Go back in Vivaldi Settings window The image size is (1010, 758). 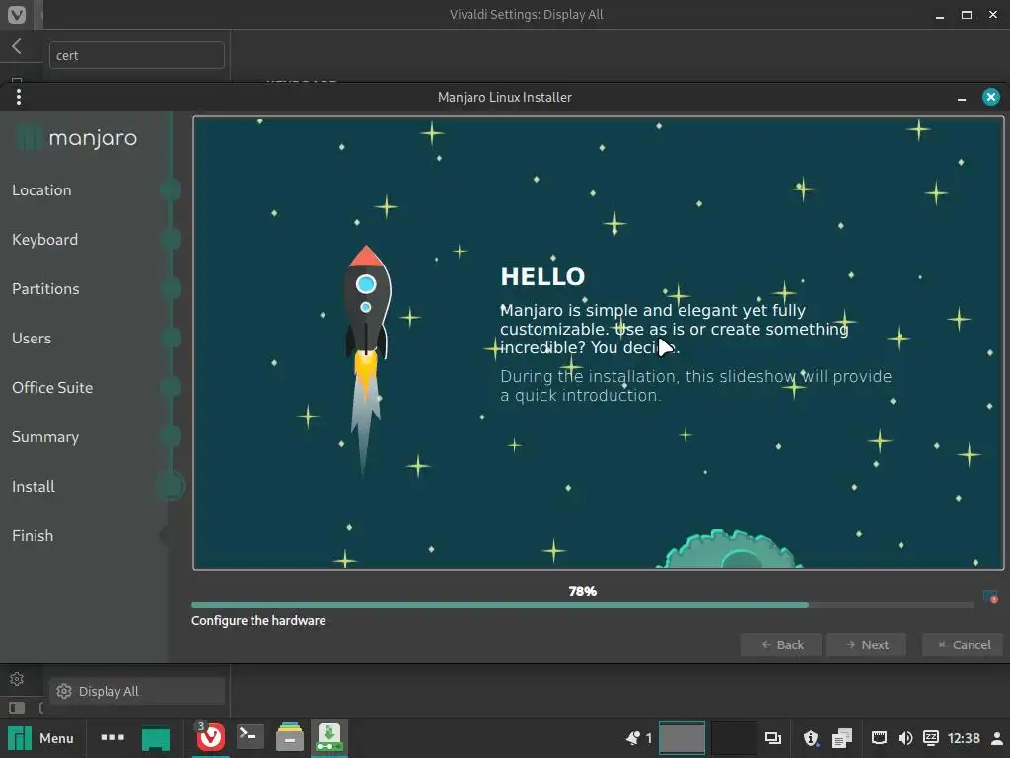pos(18,46)
